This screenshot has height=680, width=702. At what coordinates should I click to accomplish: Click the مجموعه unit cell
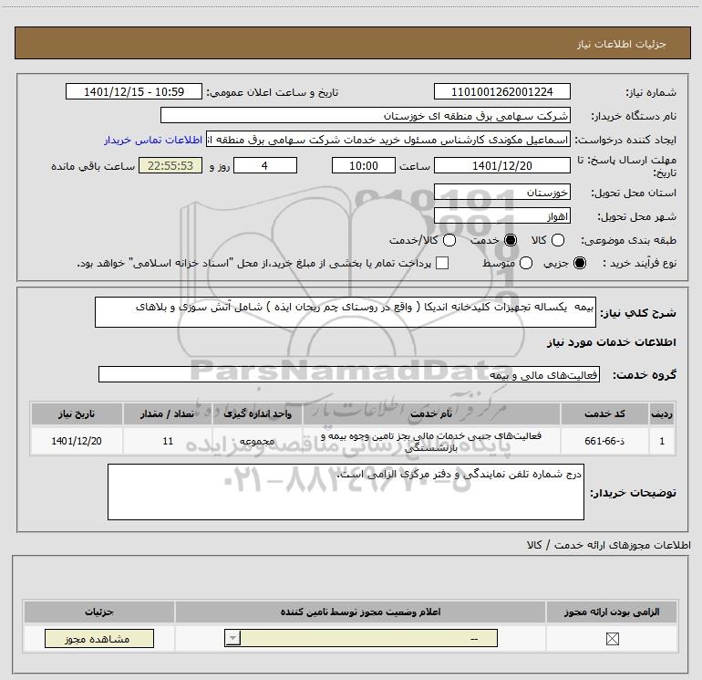click(x=257, y=441)
